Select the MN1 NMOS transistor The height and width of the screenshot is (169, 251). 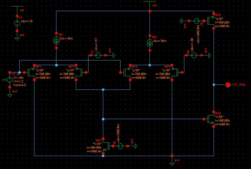pos(106,146)
